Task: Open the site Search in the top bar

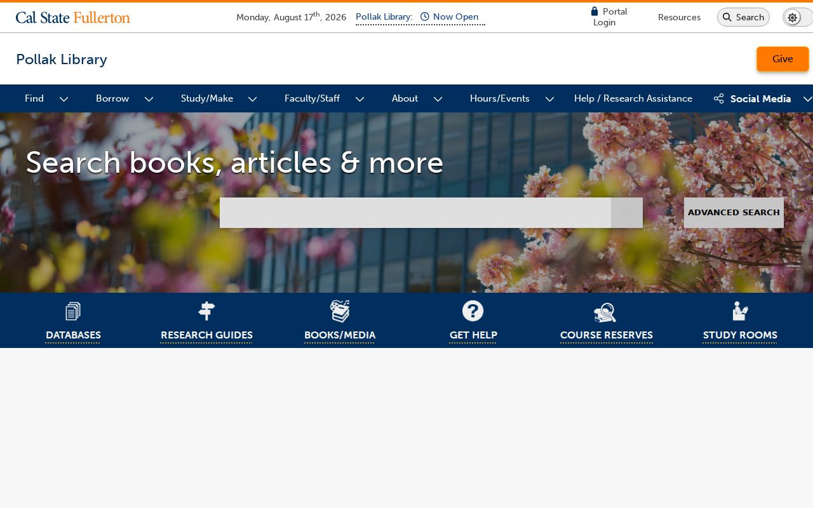Action: point(743,17)
